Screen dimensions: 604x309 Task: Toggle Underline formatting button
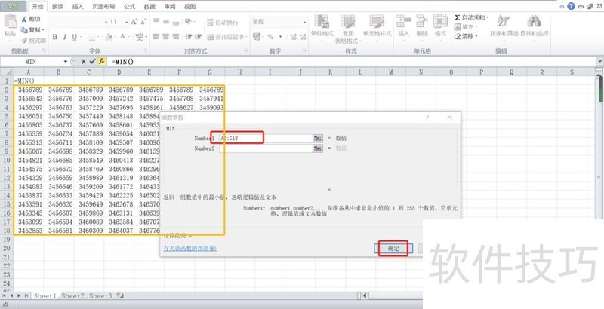75,36
